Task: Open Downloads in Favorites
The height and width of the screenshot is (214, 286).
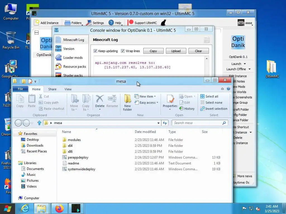Action: (x=35, y=145)
